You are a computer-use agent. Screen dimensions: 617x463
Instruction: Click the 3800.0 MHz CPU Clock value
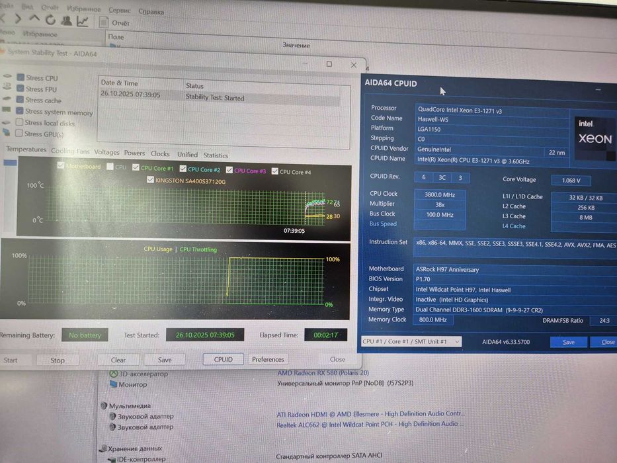pyautogui.click(x=440, y=194)
